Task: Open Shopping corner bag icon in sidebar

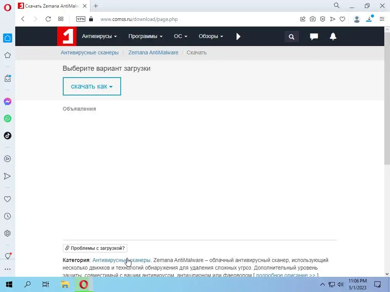Action: point(8,78)
